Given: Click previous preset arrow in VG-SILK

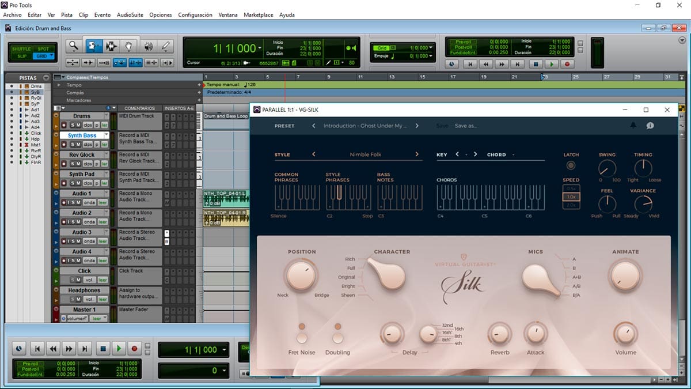Looking at the screenshot, I should tap(314, 126).
